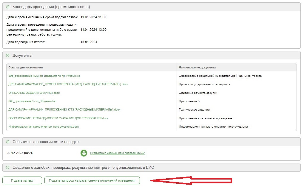Click Ссылка для скачивания column header

(26, 68)
